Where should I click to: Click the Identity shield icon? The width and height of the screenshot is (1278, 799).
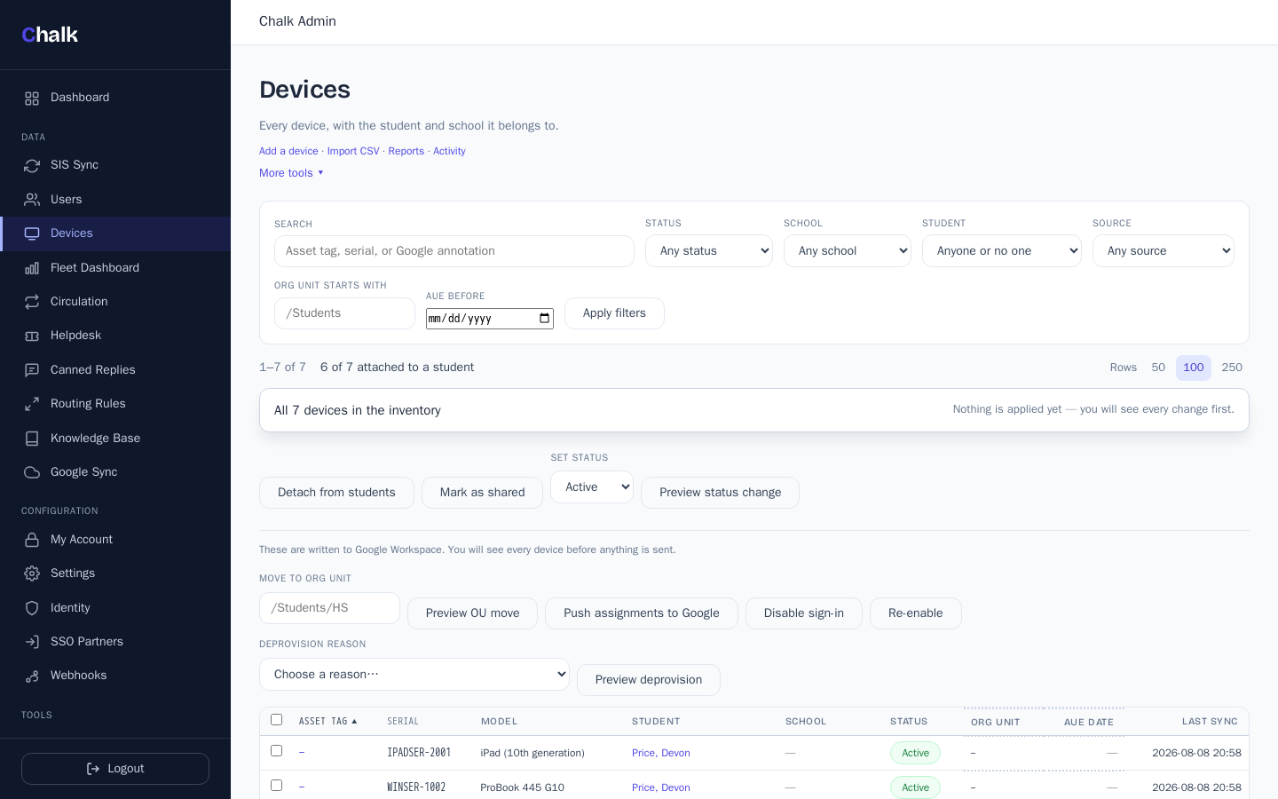pyautogui.click(x=32, y=608)
